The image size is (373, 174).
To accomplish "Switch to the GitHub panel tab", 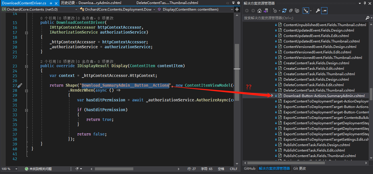I will click(249, 169).
